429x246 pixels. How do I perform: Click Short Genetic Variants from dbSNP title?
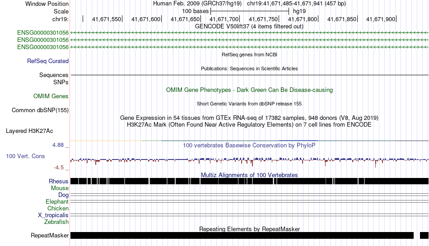coord(249,104)
